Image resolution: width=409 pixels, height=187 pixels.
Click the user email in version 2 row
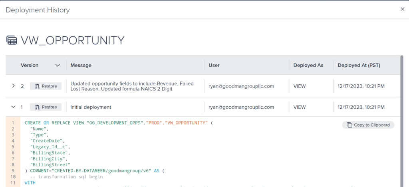[x=241, y=86]
